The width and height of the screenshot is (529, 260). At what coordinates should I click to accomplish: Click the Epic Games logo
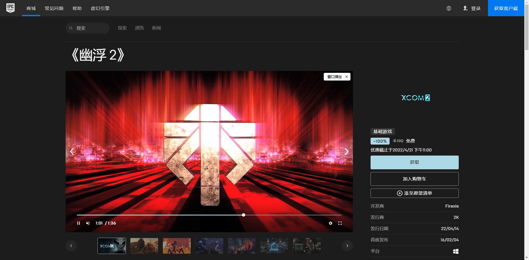[x=10, y=8]
